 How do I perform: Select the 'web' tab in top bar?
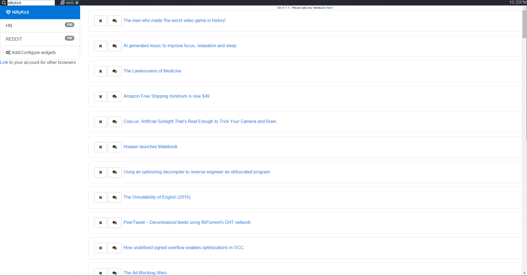67,3
